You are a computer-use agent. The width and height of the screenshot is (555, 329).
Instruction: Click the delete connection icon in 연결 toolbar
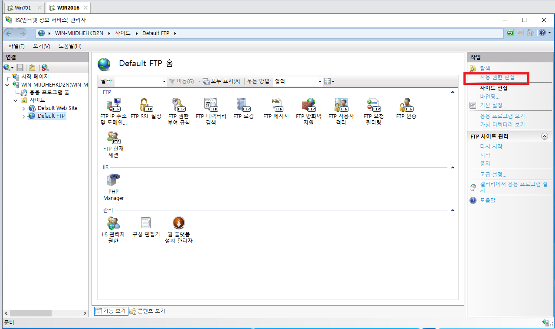45,68
